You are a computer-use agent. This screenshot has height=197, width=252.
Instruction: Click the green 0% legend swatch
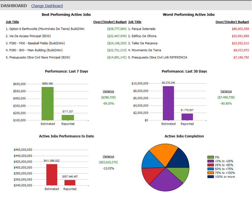210,157
